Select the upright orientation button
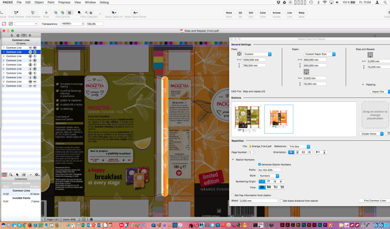Image resolution: width=390 pixels, height=229 pixels. (291, 152)
